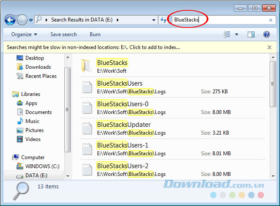Screen dimensions: 280x206
Task: Click the Forward navigation arrow button
Action: point(22,20)
